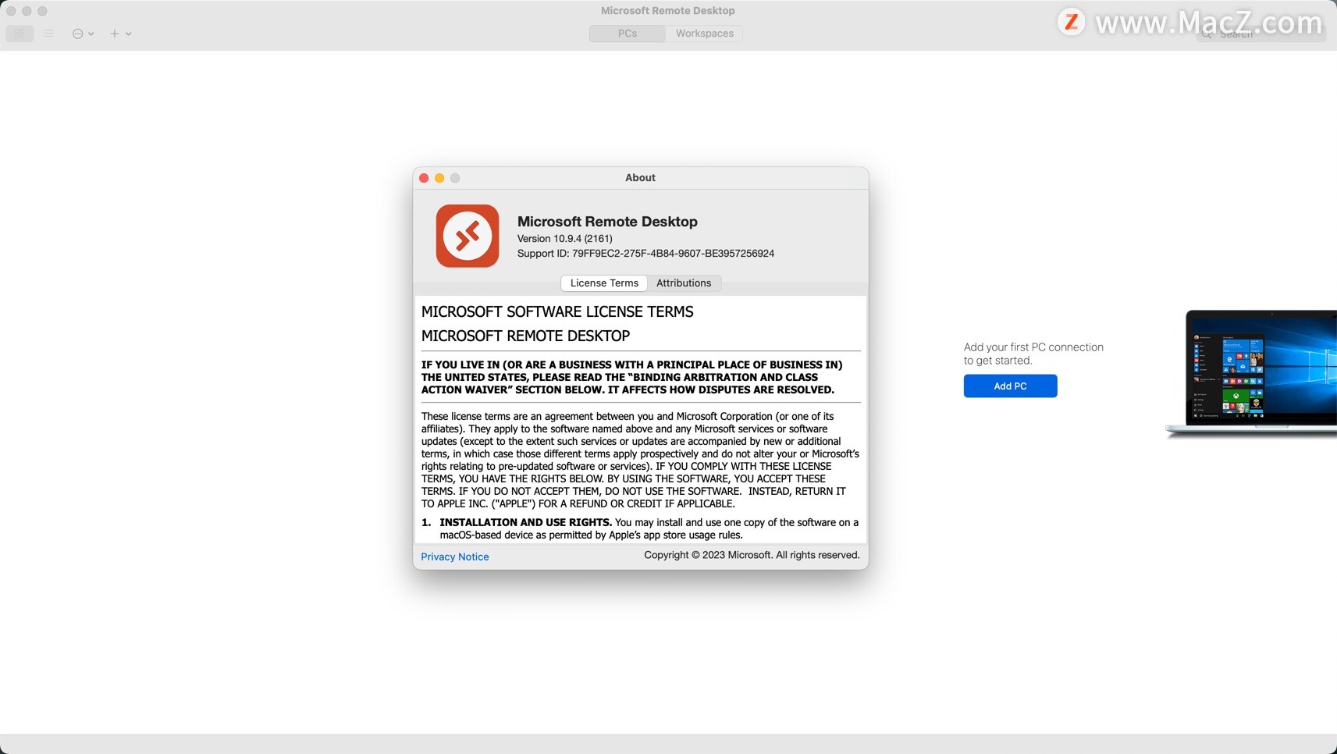Click the 'Add your first PC connection' text
1337x754 pixels.
coord(1033,354)
